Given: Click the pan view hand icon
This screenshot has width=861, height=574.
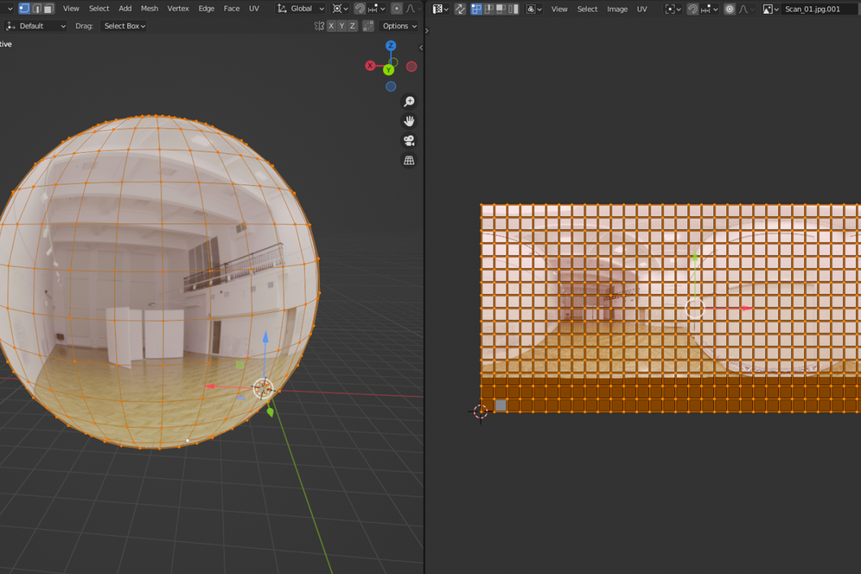Looking at the screenshot, I should click(409, 121).
